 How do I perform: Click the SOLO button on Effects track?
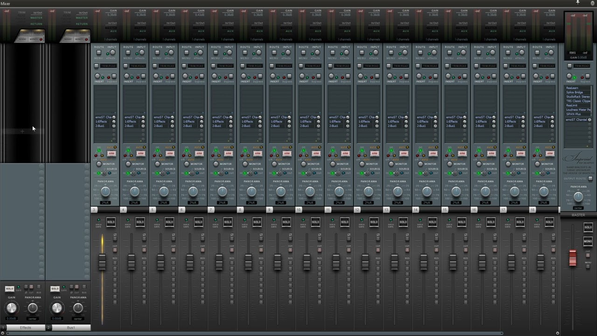(10, 289)
